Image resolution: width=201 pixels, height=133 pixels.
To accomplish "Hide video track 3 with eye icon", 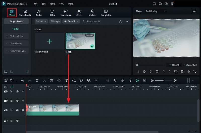I will pyautogui.click(x=23, y=91).
